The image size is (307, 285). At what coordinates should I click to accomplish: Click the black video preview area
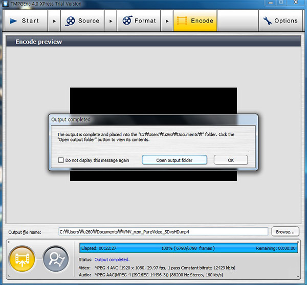(x=153, y=101)
